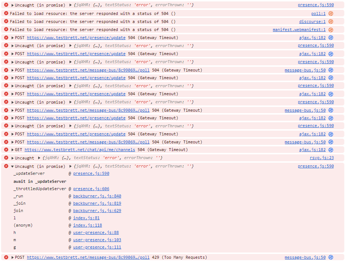Viewport: 345px width, 262px height.
Task: Open ajax.js:182 link on the GET chat channels row
Action: (312, 150)
